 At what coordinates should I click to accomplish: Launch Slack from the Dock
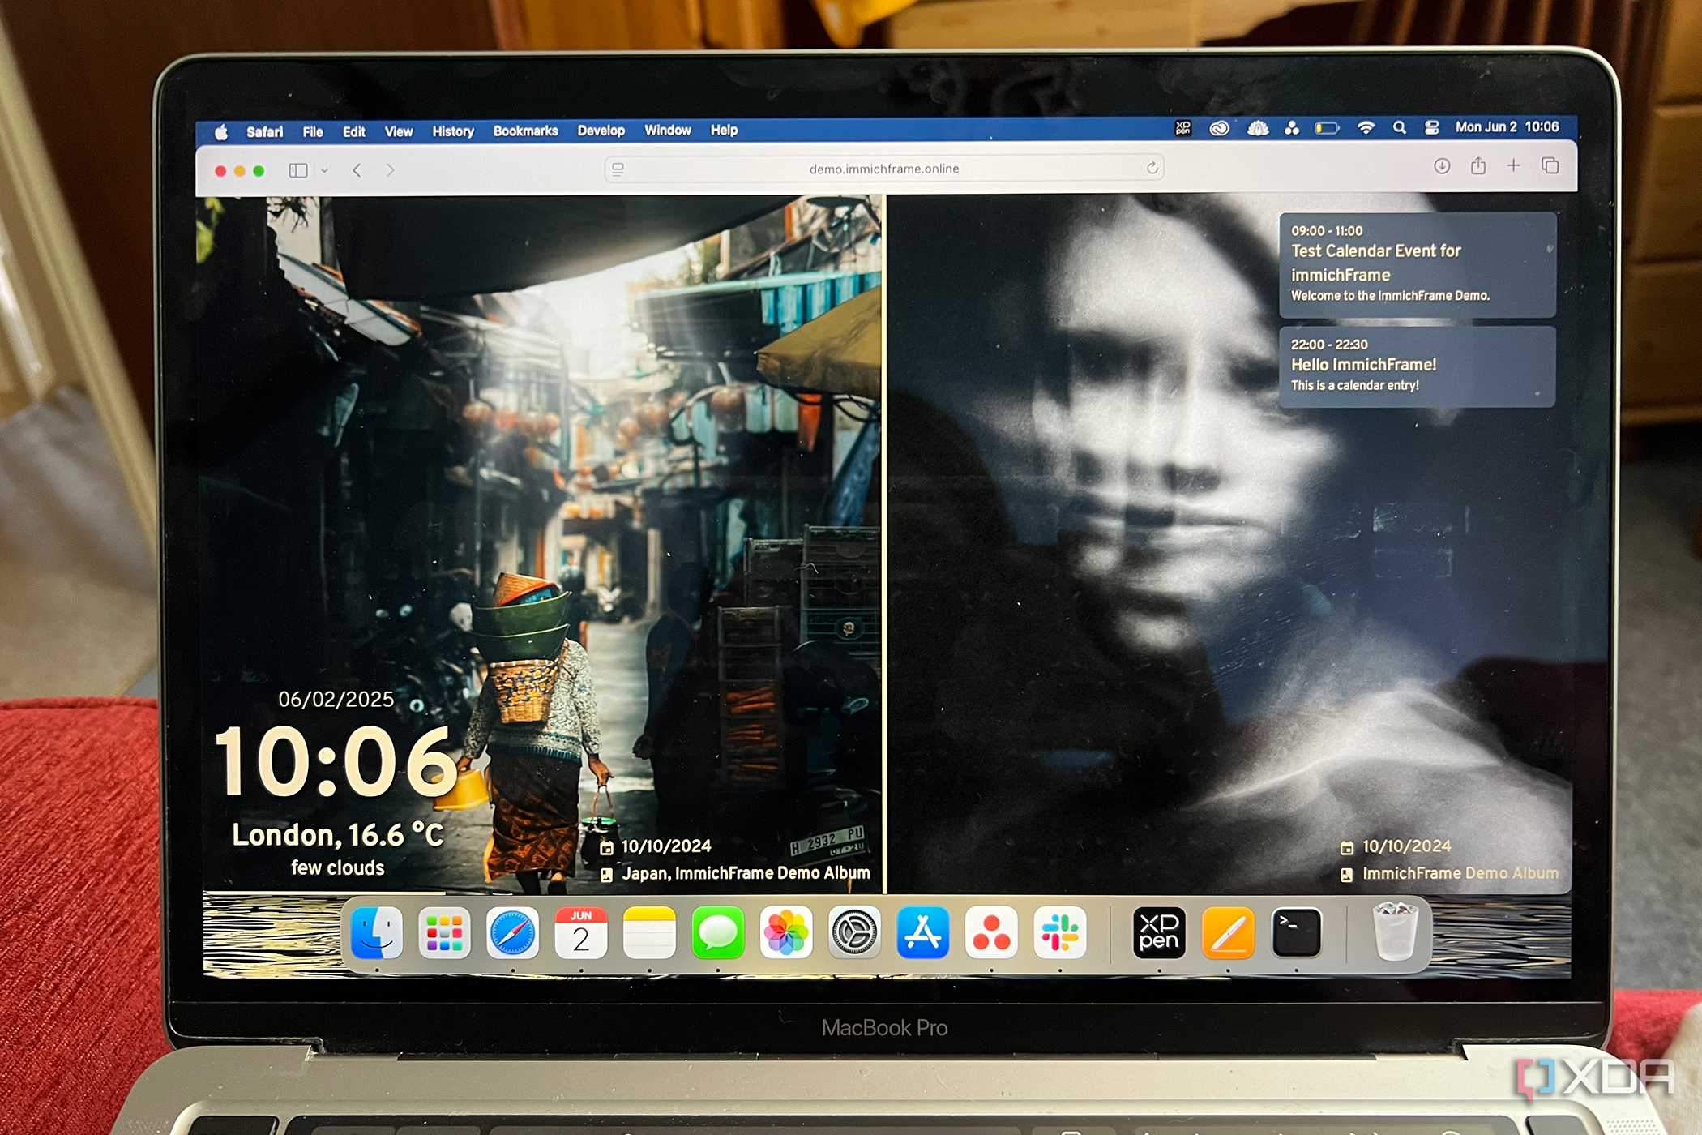(1059, 932)
